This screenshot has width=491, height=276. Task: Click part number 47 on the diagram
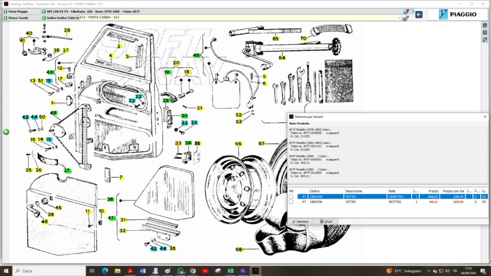pyautogui.click(x=111, y=218)
